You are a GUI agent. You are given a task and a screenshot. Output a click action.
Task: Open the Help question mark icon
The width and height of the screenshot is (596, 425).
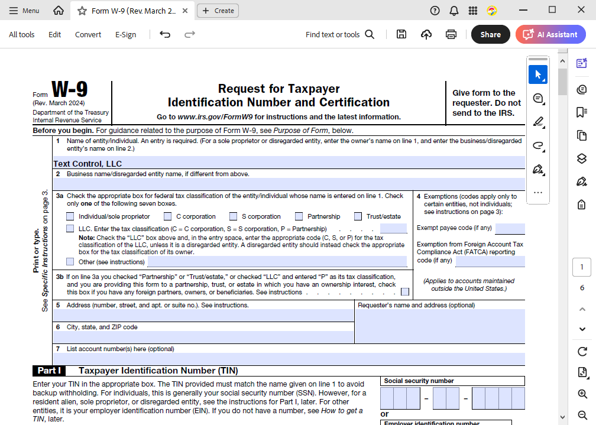pos(435,11)
